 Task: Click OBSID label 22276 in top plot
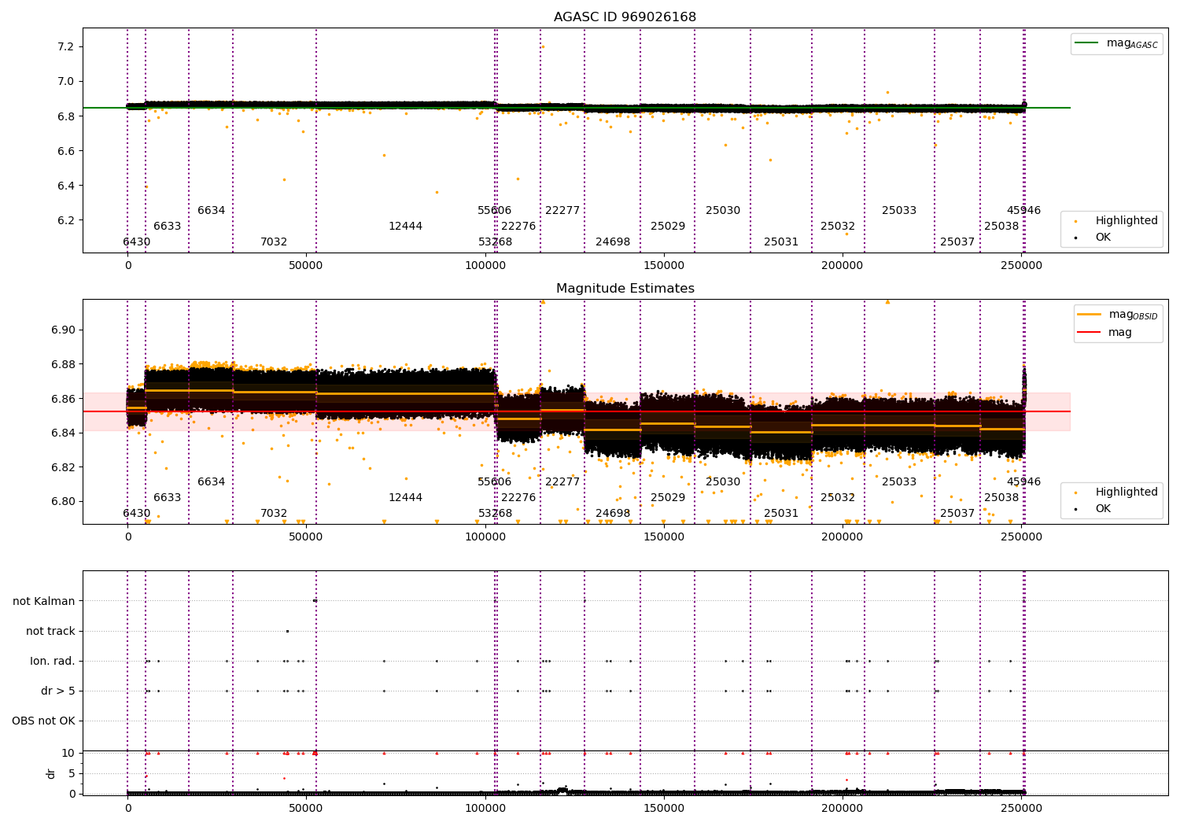click(x=518, y=226)
